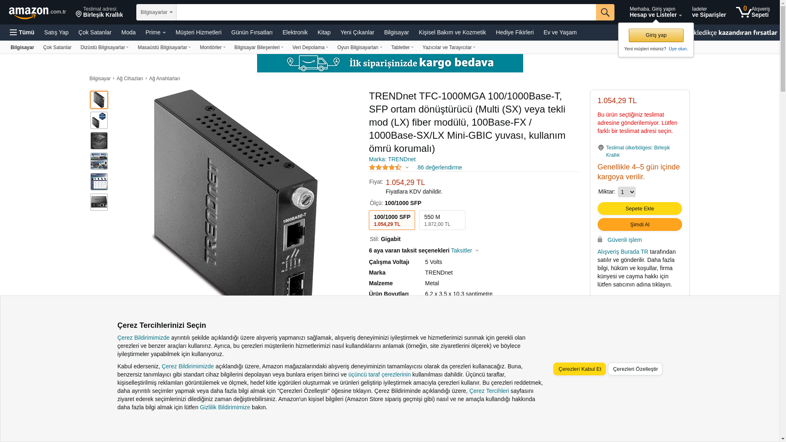Open the Tümü hamburger menu icon
This screenshot has height=442, width=786.
(x=14, y=32)
